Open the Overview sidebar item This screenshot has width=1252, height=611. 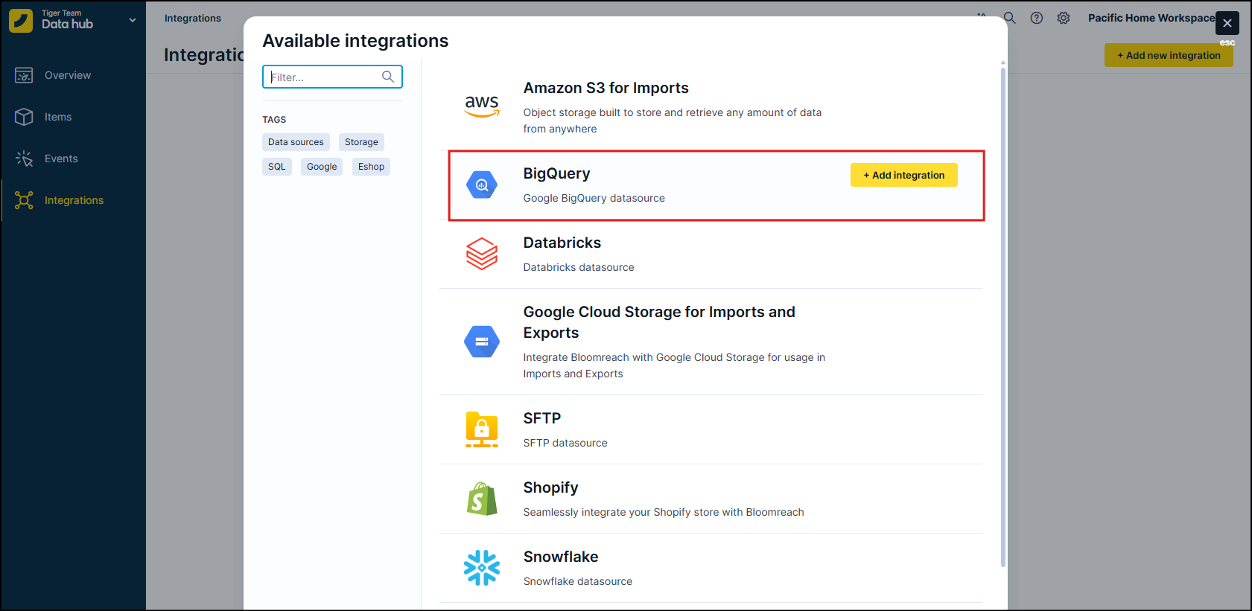click(73, 75)
